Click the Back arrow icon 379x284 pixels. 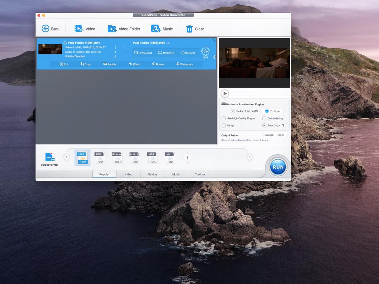coord(45,29)
